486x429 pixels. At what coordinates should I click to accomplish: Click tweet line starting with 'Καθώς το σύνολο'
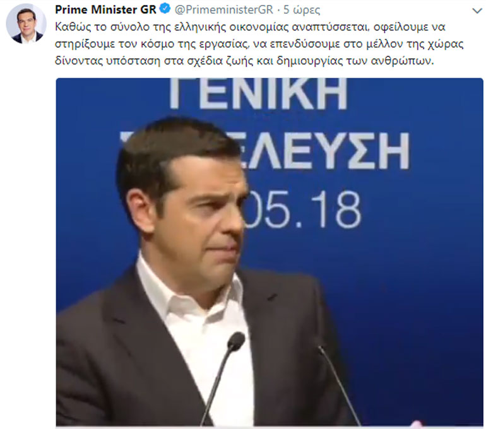pos(250,27)
